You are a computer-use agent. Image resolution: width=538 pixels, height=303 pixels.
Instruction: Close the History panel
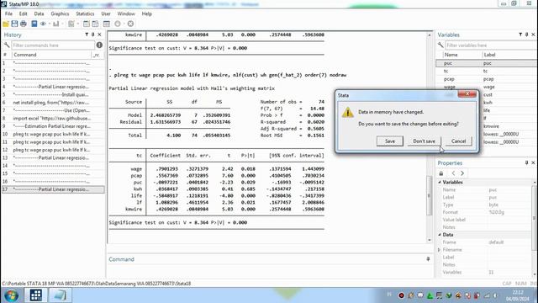tap(99, 35)
